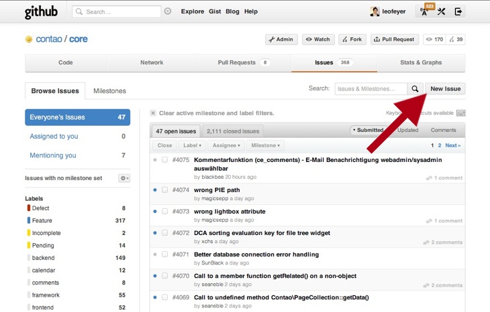
Task: Show the 2,111 closed issues
Action: click(233, 131)
